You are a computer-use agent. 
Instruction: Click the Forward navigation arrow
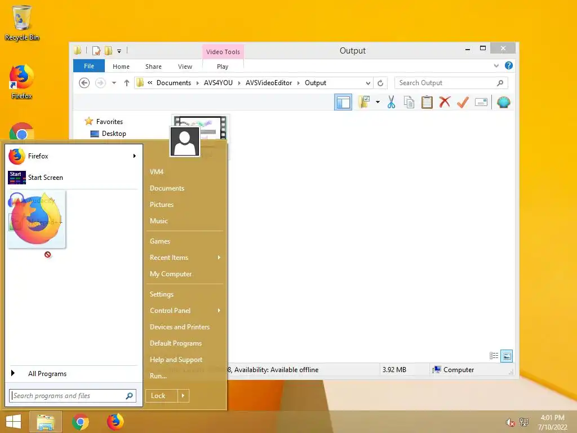point(100,83)
